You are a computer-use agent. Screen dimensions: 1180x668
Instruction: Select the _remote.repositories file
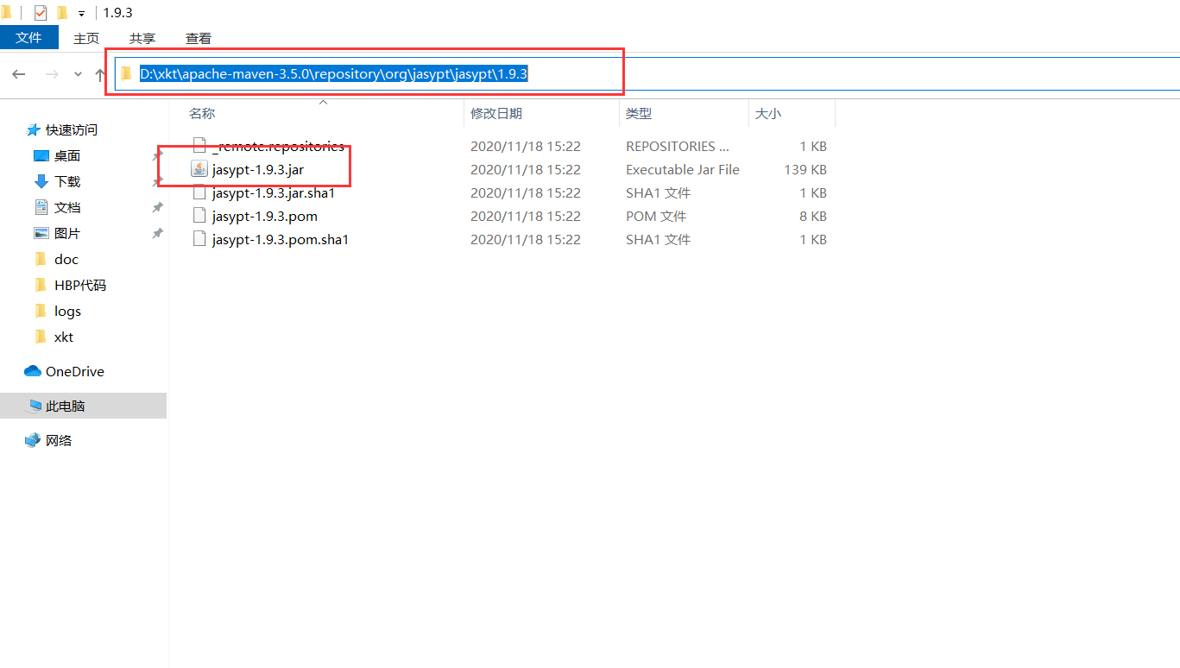tap(278, 146)
